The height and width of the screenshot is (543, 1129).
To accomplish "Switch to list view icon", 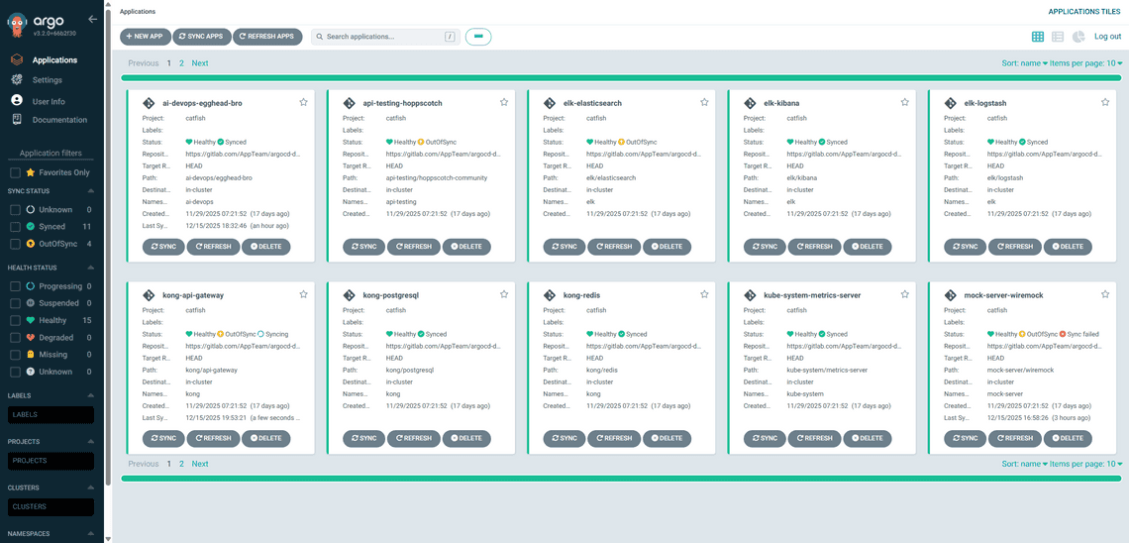I will [1058, 37].
